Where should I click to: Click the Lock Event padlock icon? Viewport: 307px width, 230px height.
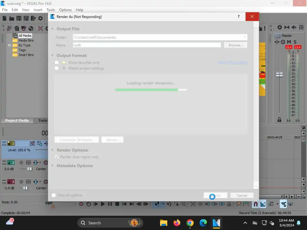(x=229, y=204)
